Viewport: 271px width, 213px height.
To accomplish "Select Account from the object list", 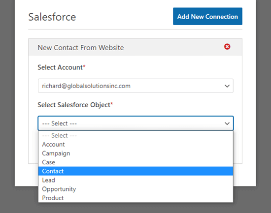I will coord(135,145).
